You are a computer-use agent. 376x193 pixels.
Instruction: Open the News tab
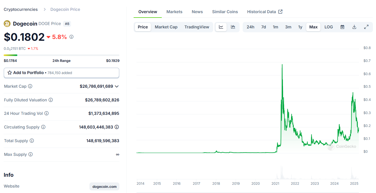(197, 12)
